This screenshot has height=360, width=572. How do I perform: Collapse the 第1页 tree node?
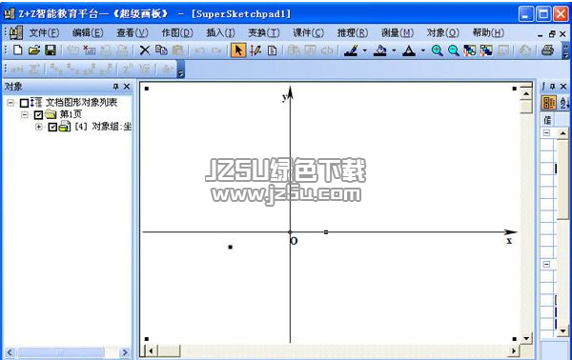coord(25,115)
